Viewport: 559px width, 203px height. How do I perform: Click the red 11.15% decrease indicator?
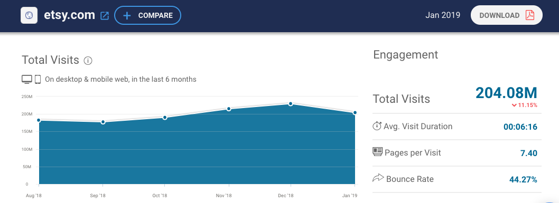tap(525, 105)
